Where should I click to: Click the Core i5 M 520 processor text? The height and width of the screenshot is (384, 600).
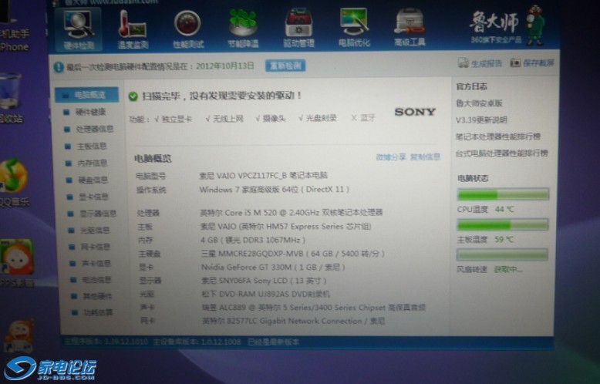click(x=292, y=213)
